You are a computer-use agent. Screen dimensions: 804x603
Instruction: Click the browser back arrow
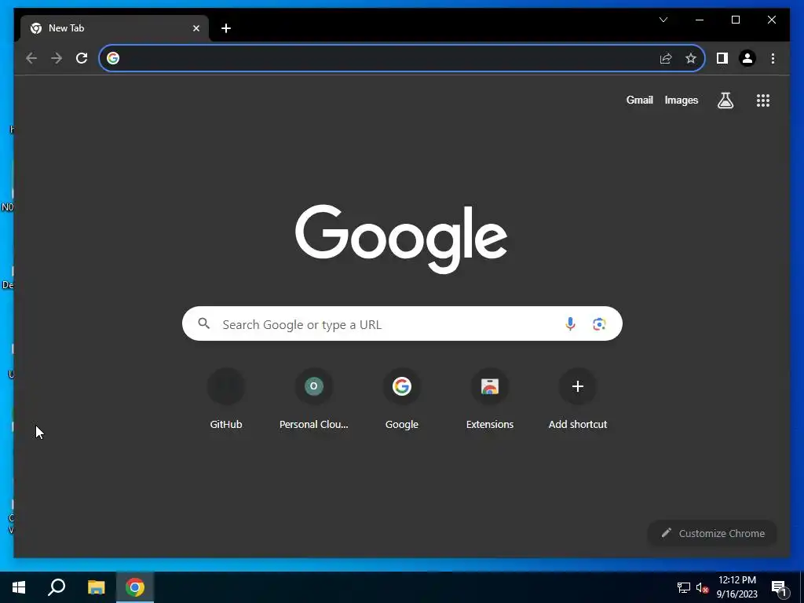[x=31, y=58]
